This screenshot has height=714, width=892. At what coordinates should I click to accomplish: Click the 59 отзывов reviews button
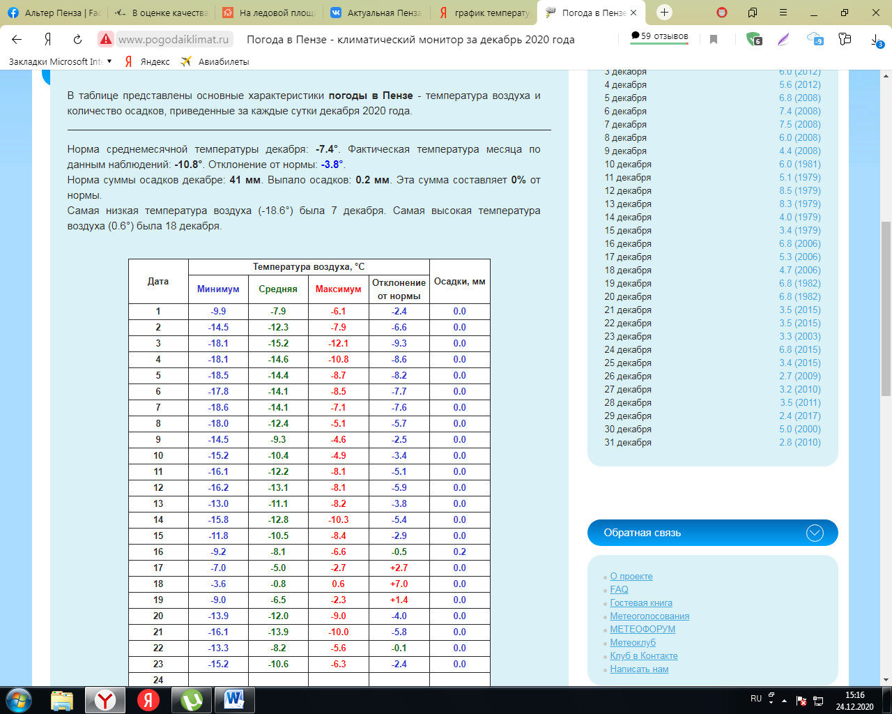pyautogui.click(x=659, y=36)
